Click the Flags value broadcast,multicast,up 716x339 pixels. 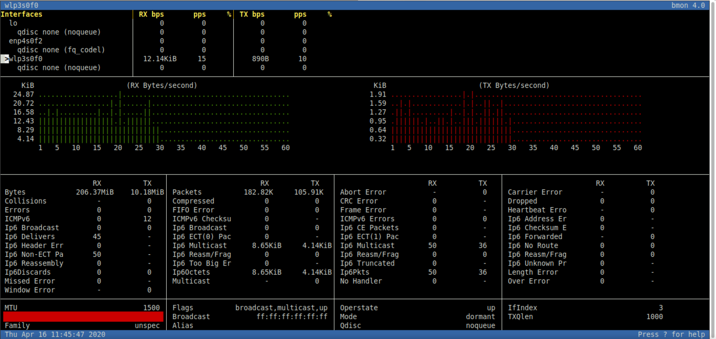(x=280, y=307)
